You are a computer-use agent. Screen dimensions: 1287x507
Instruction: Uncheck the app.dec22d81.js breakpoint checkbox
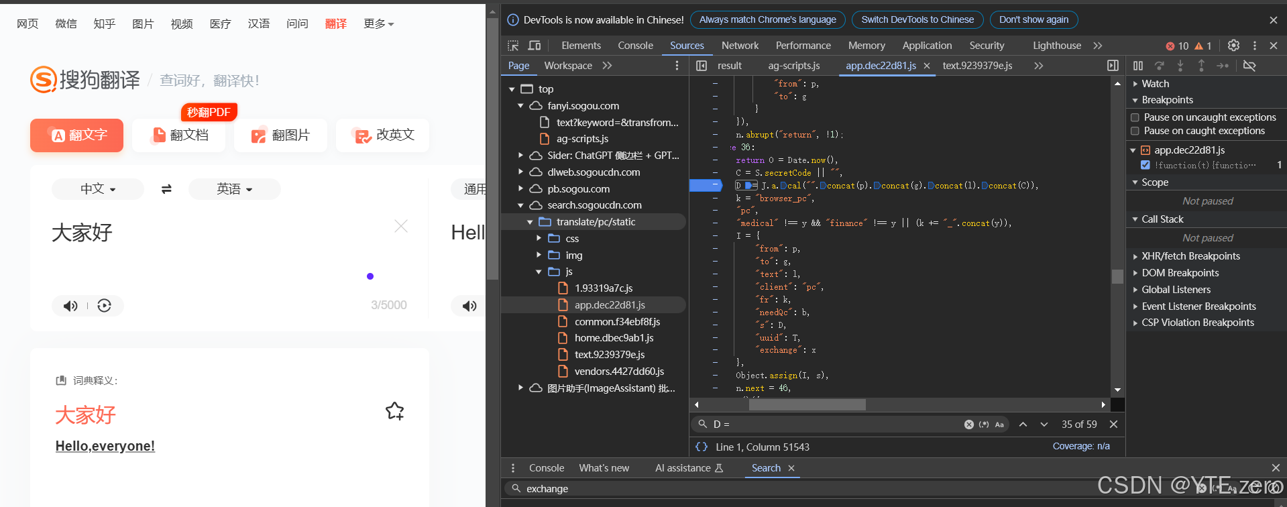tap(1145, 165)
